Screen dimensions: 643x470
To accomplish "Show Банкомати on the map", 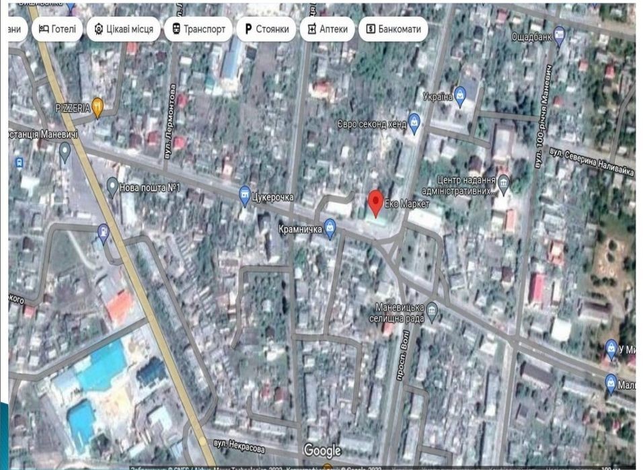I will pyautogui.click(x=393, y=29).
